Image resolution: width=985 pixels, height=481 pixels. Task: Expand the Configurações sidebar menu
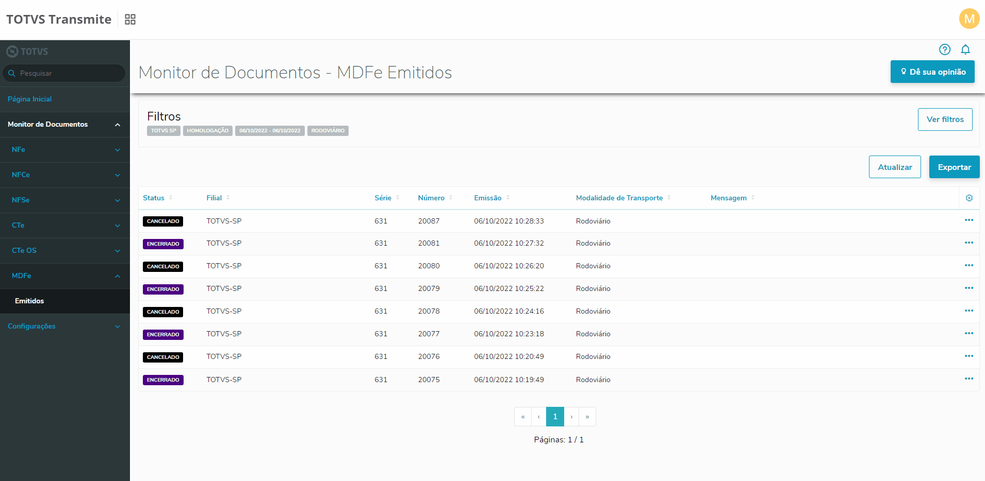pyautogui.click(x=65, y=327)
